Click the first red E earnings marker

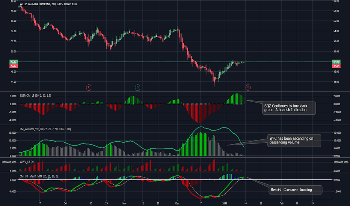(x=89, y=87)
